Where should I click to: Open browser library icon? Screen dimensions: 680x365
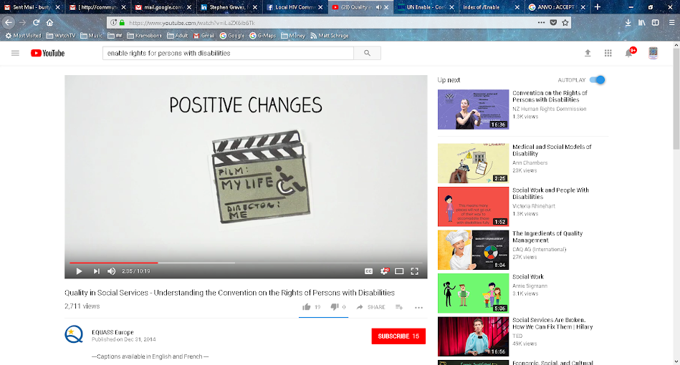[642, 22]
